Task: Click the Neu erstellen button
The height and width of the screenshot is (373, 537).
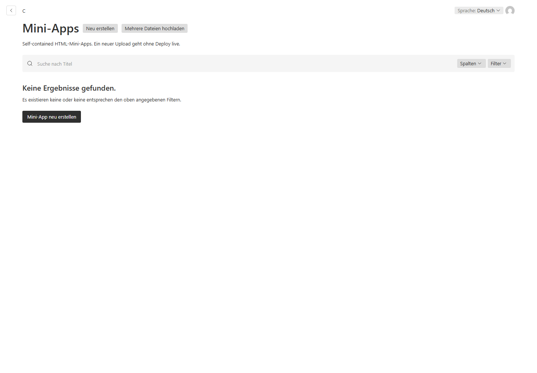Action: [100, 28]
